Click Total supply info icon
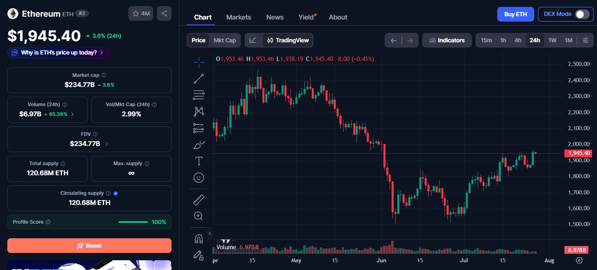The width and height of the screenshot is (597, 270). (x=63, y=163)
